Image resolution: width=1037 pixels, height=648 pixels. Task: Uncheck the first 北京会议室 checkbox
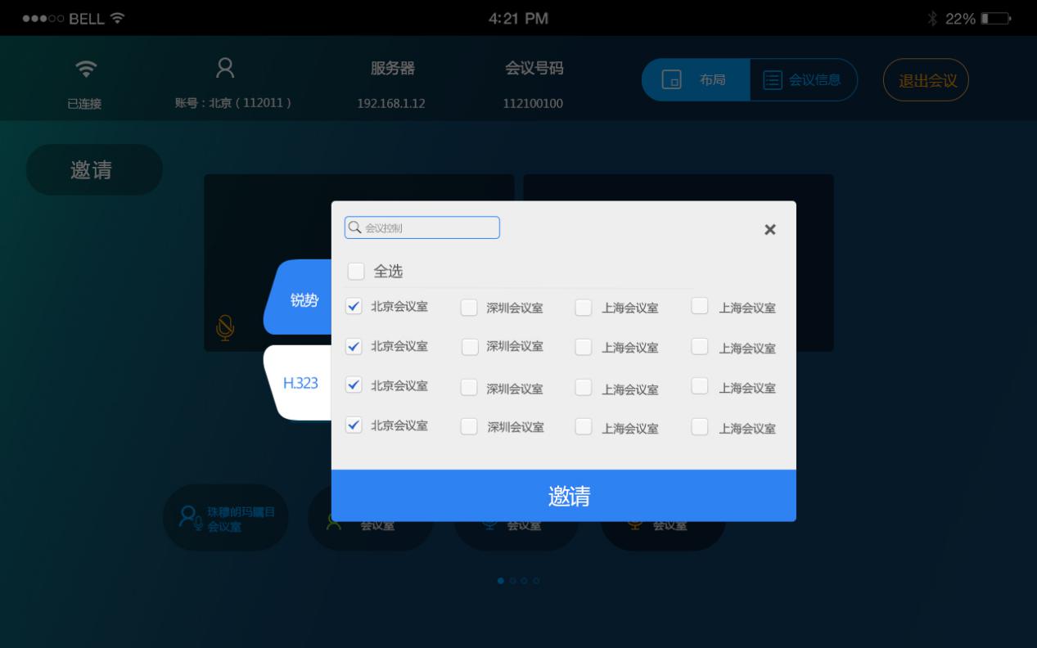pos(353,307)
